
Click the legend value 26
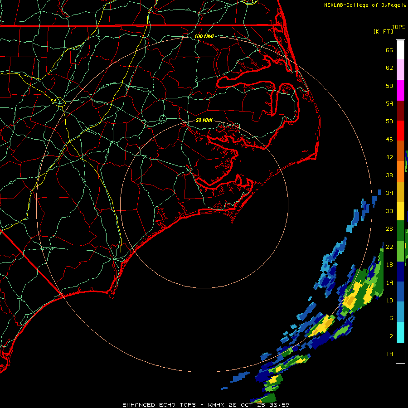(x=389, y=229)
